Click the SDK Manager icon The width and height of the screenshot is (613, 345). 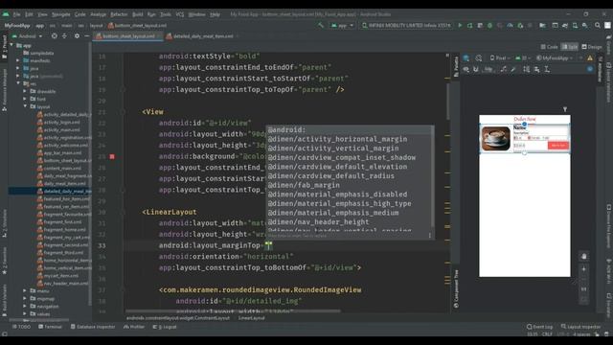(x=585, y=26)
